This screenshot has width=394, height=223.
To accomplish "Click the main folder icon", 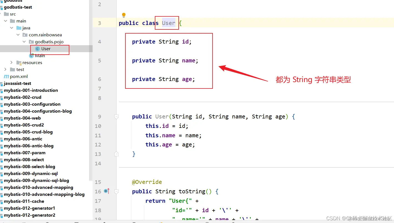I will pyautogui.click(x=12, y=21).
